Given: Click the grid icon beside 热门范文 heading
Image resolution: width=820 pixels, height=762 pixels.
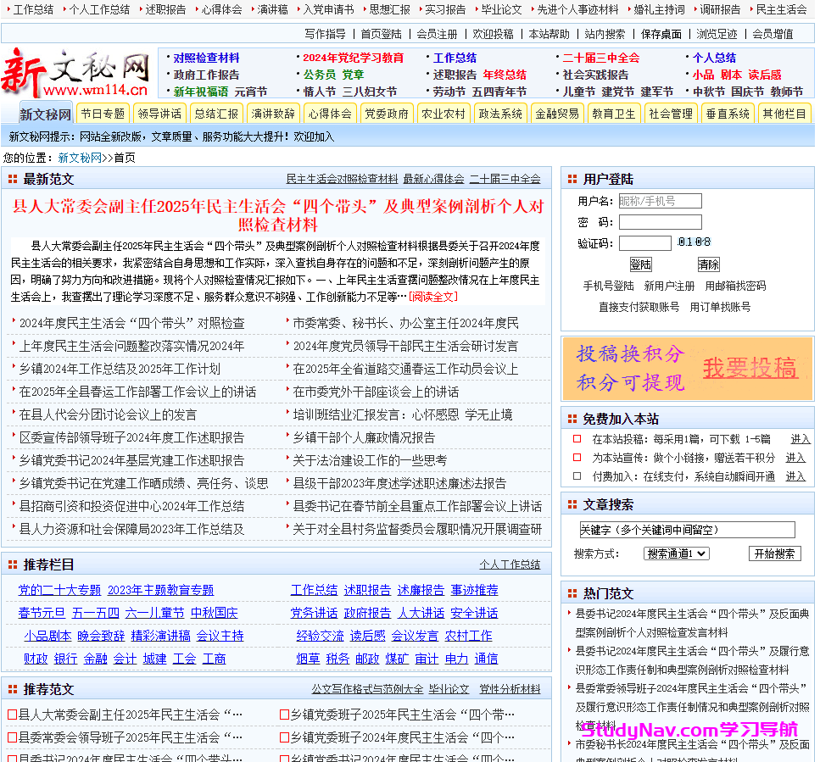Looking at the screenshot, I should [x=572, y=593].
